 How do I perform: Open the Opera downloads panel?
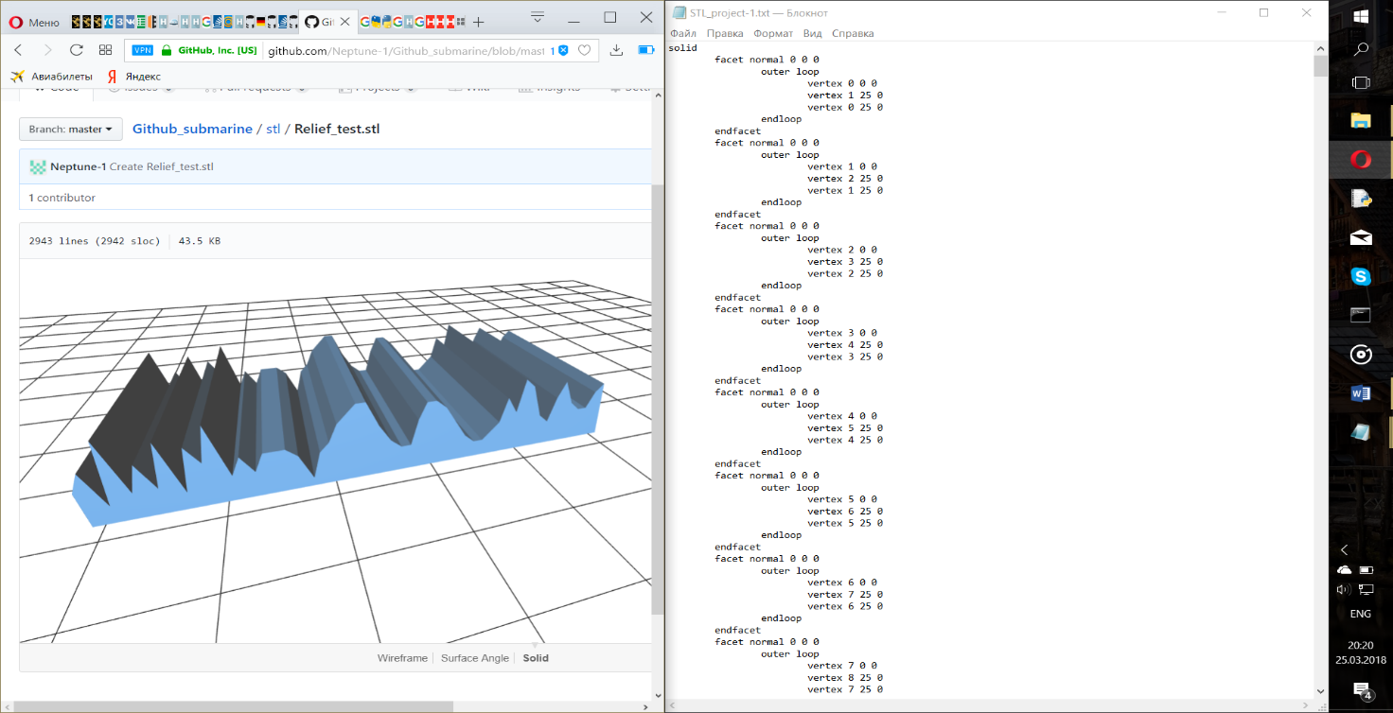click(x=616, y=50)
